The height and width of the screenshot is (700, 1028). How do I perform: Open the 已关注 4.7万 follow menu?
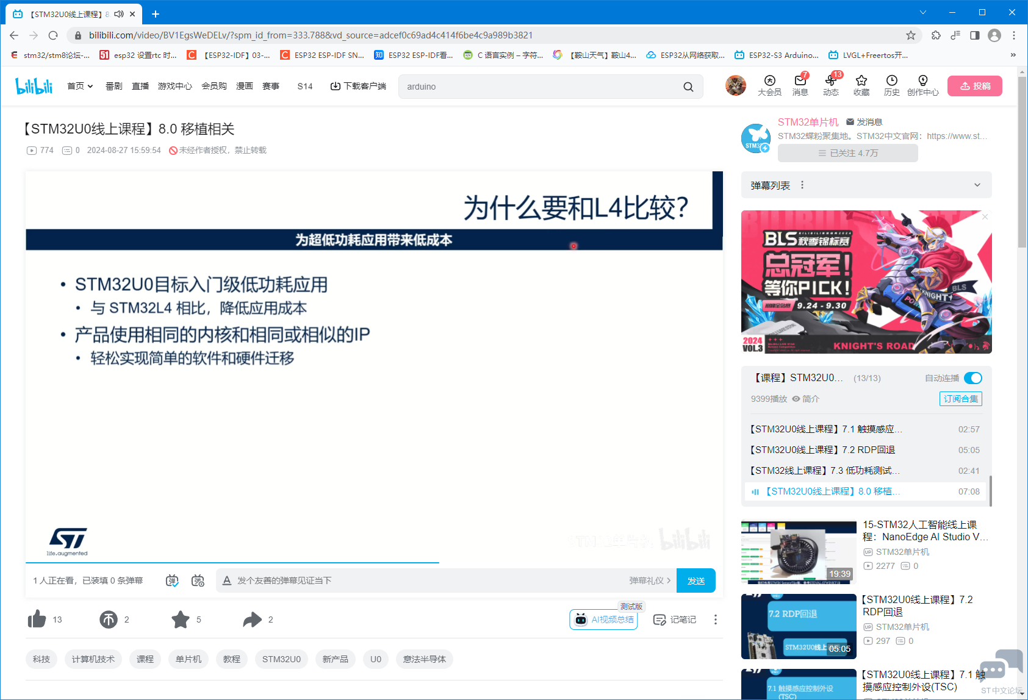click(x=848, y=153)
